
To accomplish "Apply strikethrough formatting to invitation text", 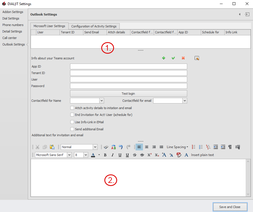I will (135, 155).
